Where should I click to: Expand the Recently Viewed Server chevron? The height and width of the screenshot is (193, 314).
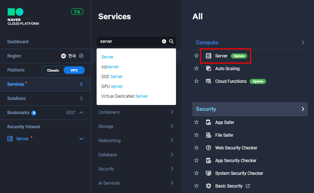coord(81,139)
